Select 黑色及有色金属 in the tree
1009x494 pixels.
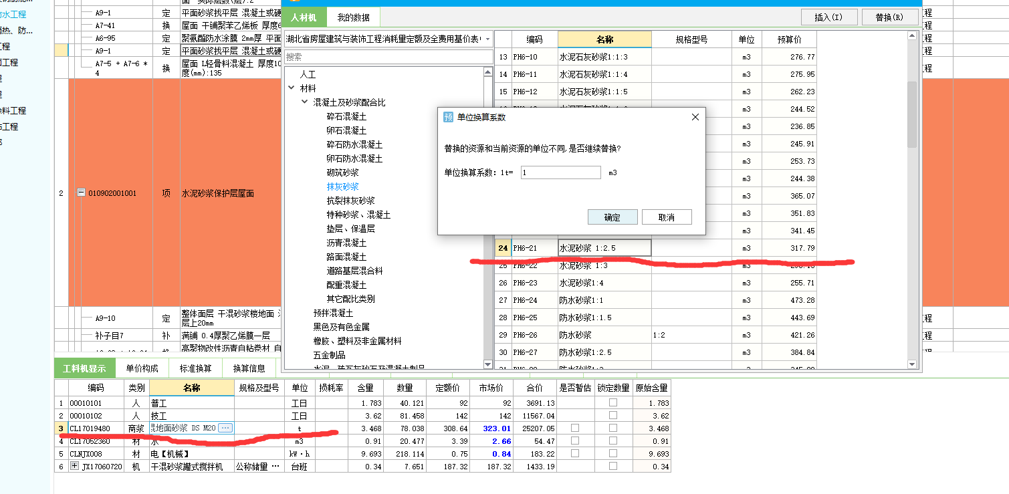(341, 327)
